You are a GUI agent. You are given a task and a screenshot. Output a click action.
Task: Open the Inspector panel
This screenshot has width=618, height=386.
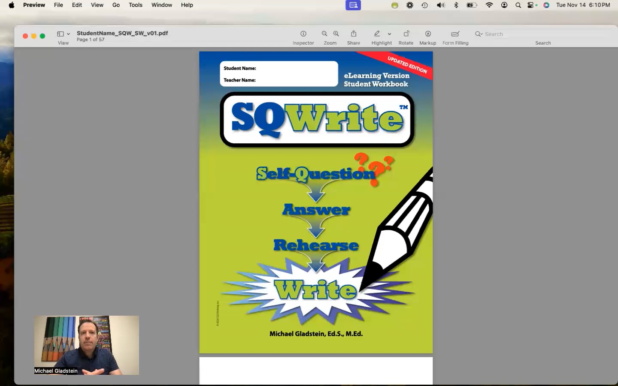coord(303,33)
